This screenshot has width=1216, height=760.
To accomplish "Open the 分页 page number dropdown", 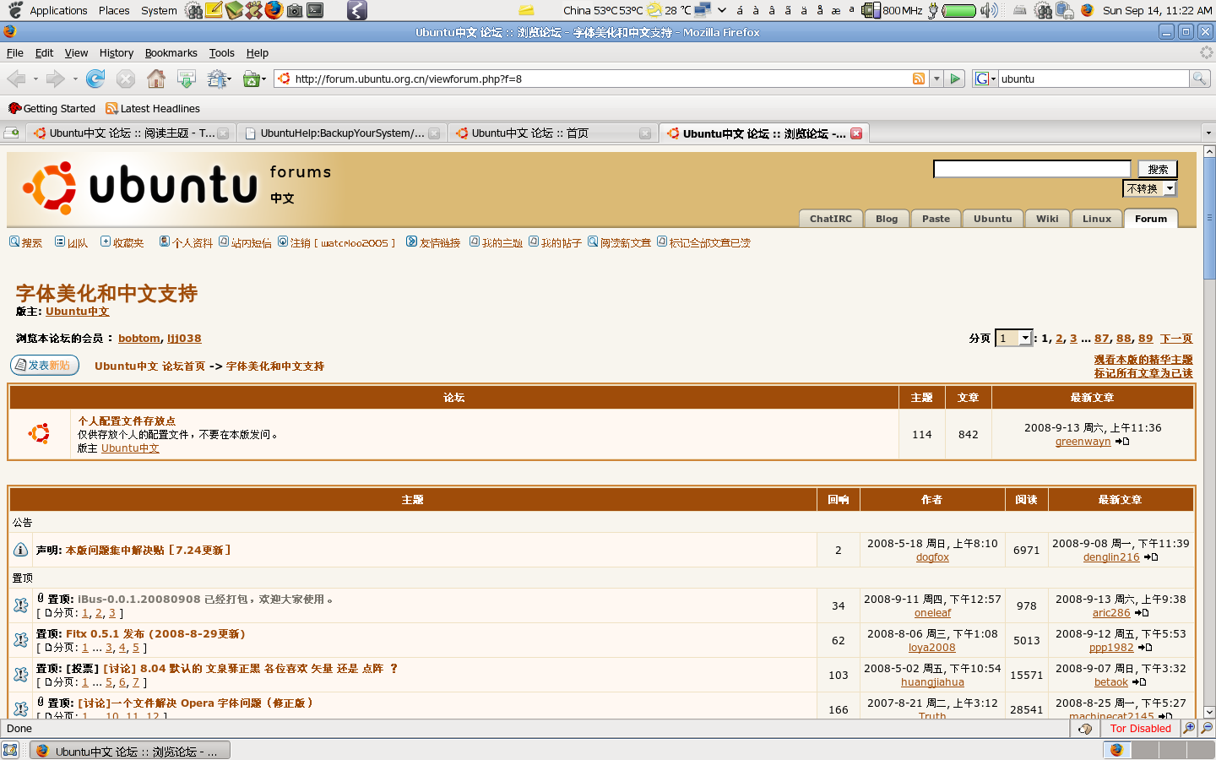I will (x=1013, y=338).
